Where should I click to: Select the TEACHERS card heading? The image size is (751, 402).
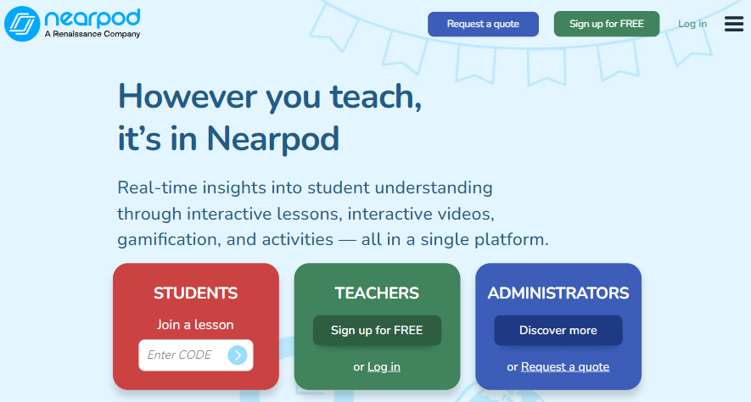tap(377, 293)
